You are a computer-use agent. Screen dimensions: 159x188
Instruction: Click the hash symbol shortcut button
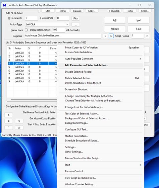tap(9, 121)
